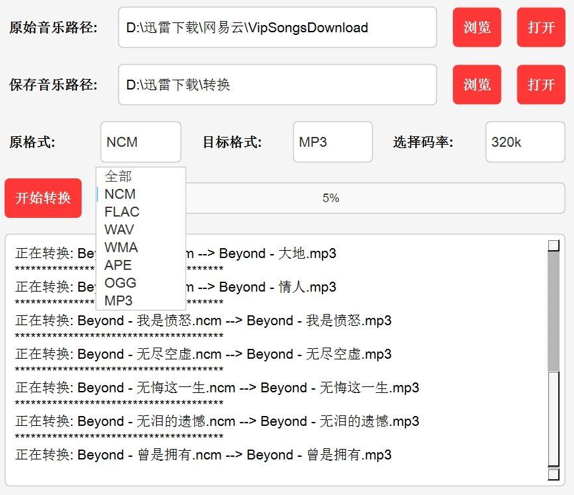Screen dimensions: 574x495
Task: Choose FLAC from the source format list
Action: point(141,211)
